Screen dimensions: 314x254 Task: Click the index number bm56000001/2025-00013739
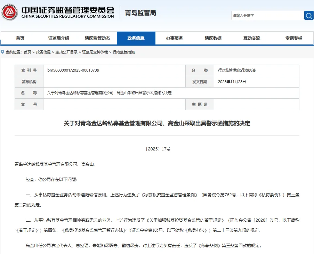(73, 70)
